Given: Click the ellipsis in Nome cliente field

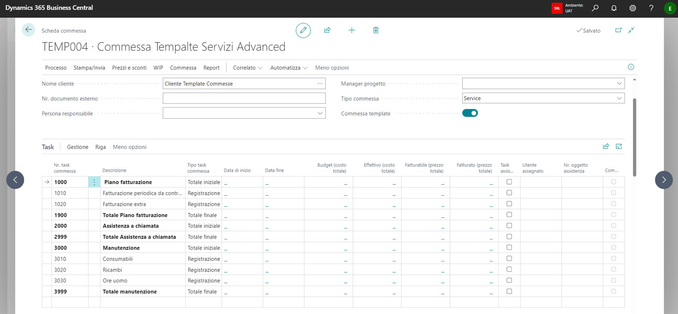Looking at the screenshot, I should coord(320,84).
